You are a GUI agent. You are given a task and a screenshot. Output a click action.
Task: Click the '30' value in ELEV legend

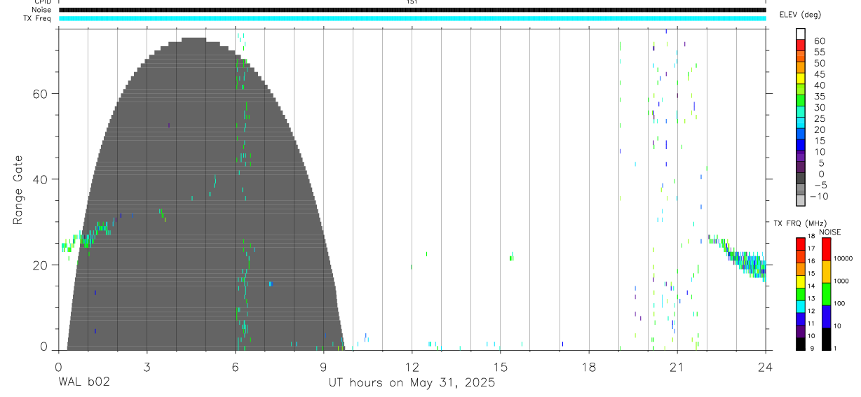click(x=819, y=107)
